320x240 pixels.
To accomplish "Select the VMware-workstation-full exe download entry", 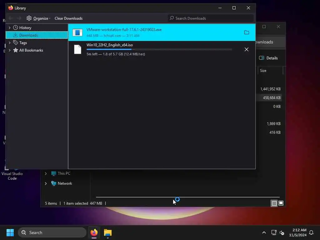I will pos(162,32).
